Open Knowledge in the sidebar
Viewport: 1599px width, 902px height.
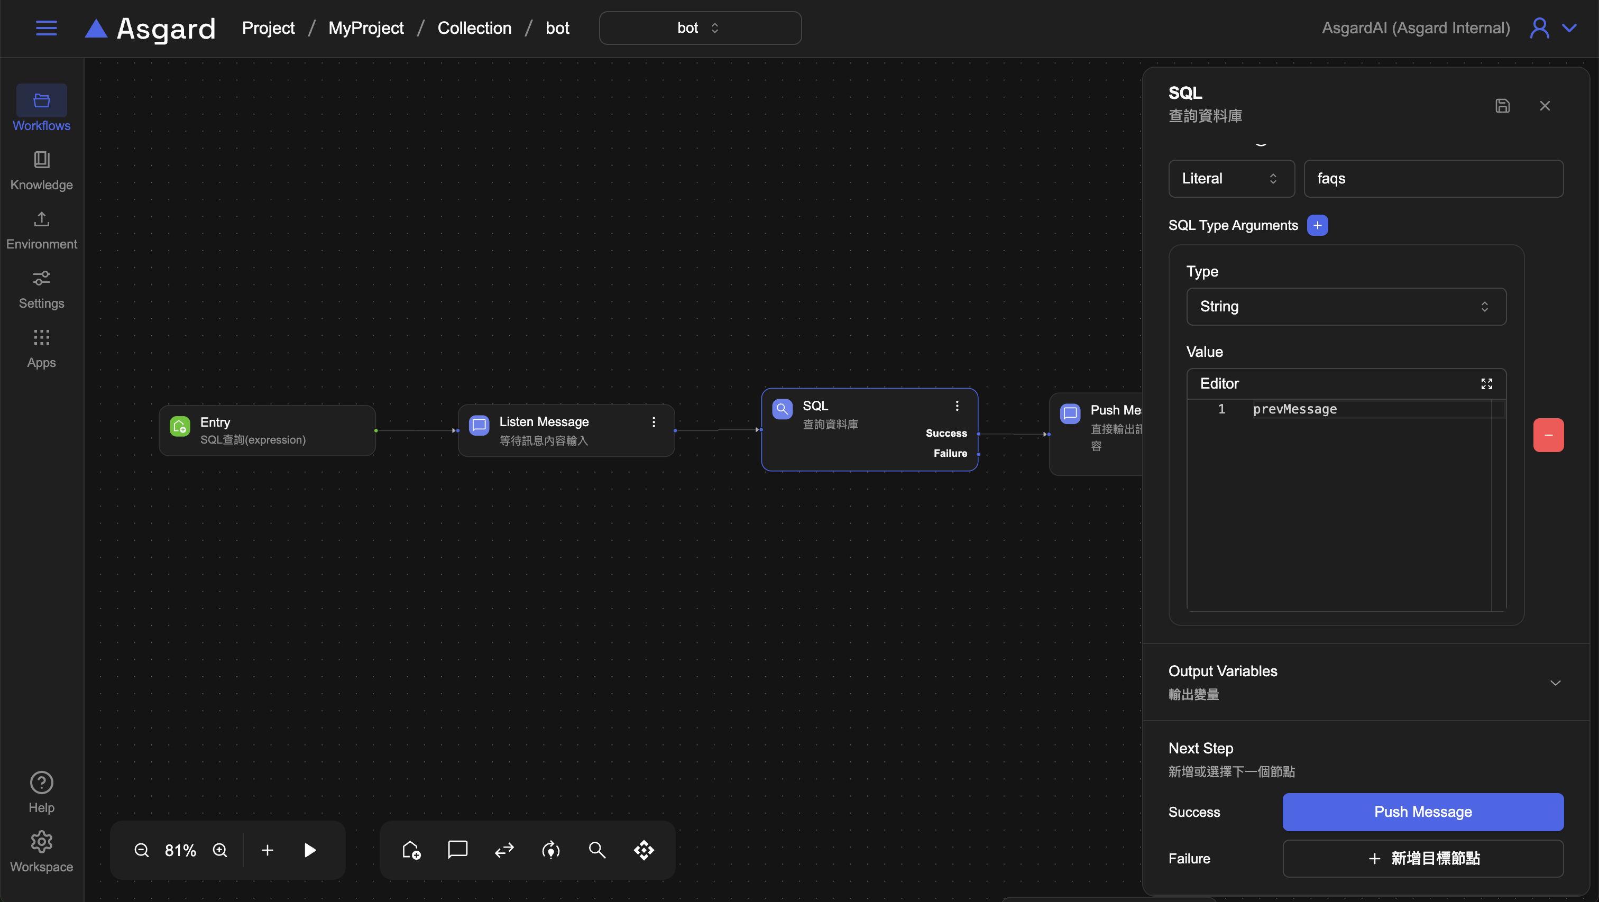pyautogui.click(x=42, y=171)
